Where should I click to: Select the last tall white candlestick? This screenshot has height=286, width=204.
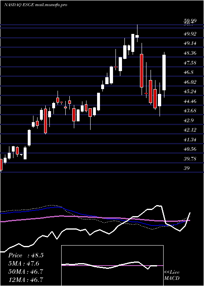coord(164,73)
